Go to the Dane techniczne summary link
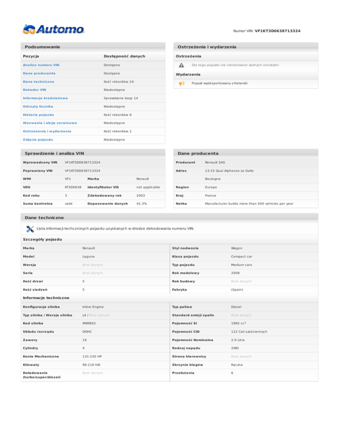 [x=38, y=82]
